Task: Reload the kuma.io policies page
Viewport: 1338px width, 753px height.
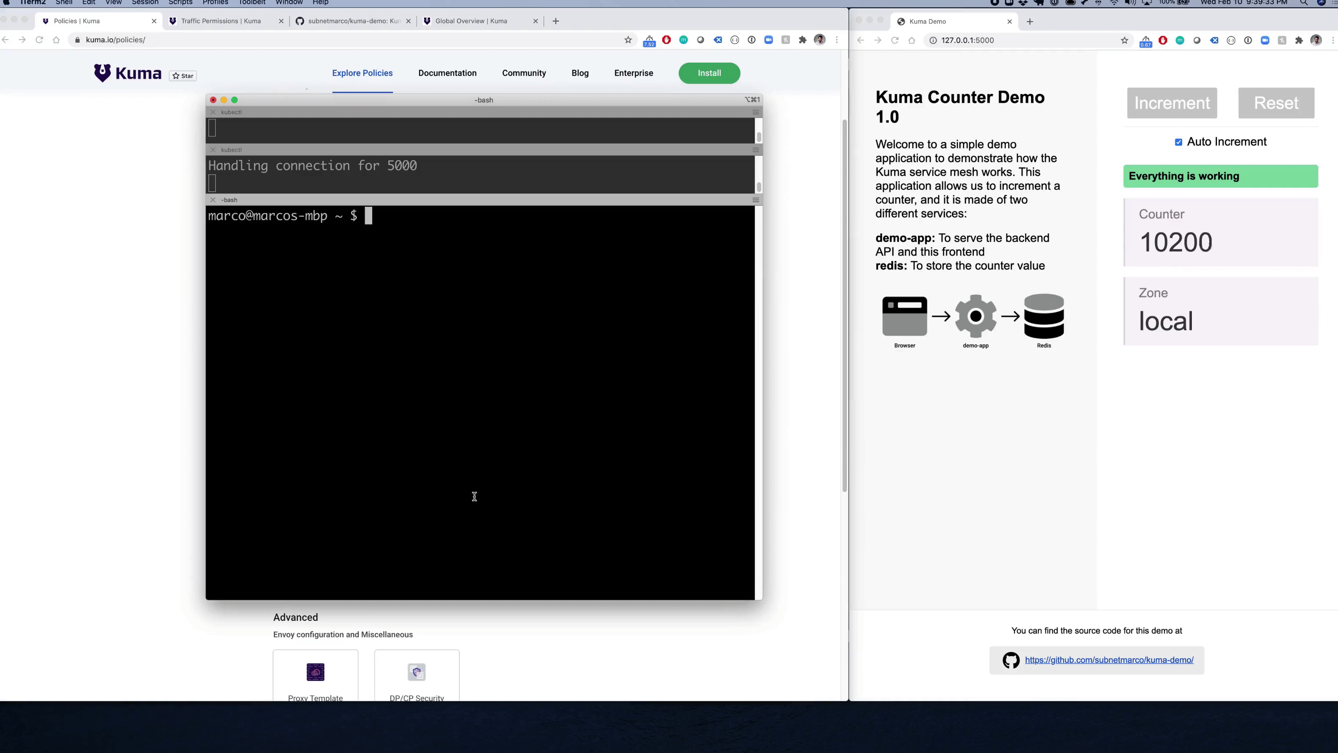Action: coord(39,40)
